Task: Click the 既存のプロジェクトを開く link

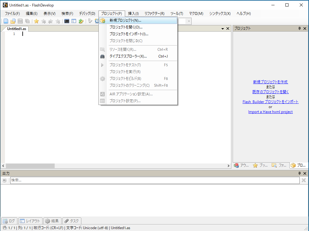Action: tap(270, 92)
